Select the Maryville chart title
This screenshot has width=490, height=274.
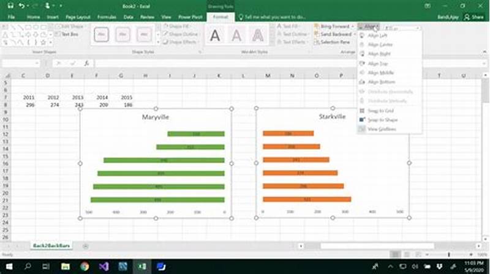point(156,117)
